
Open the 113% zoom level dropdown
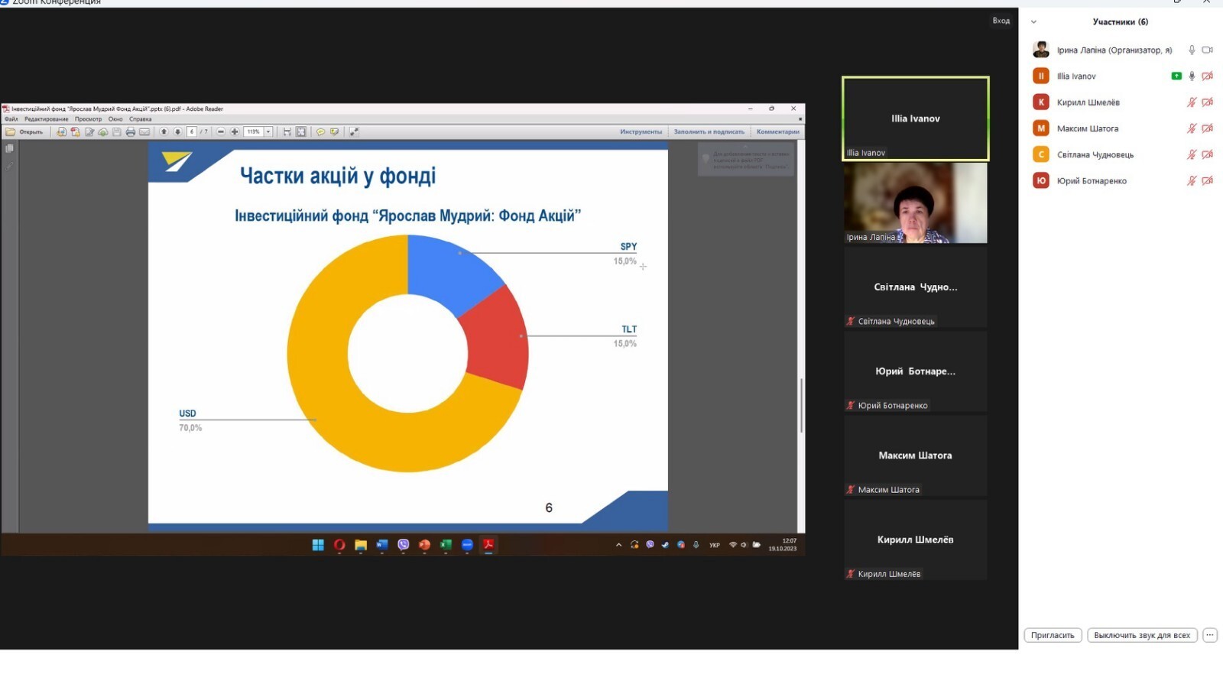coord(268,132)
